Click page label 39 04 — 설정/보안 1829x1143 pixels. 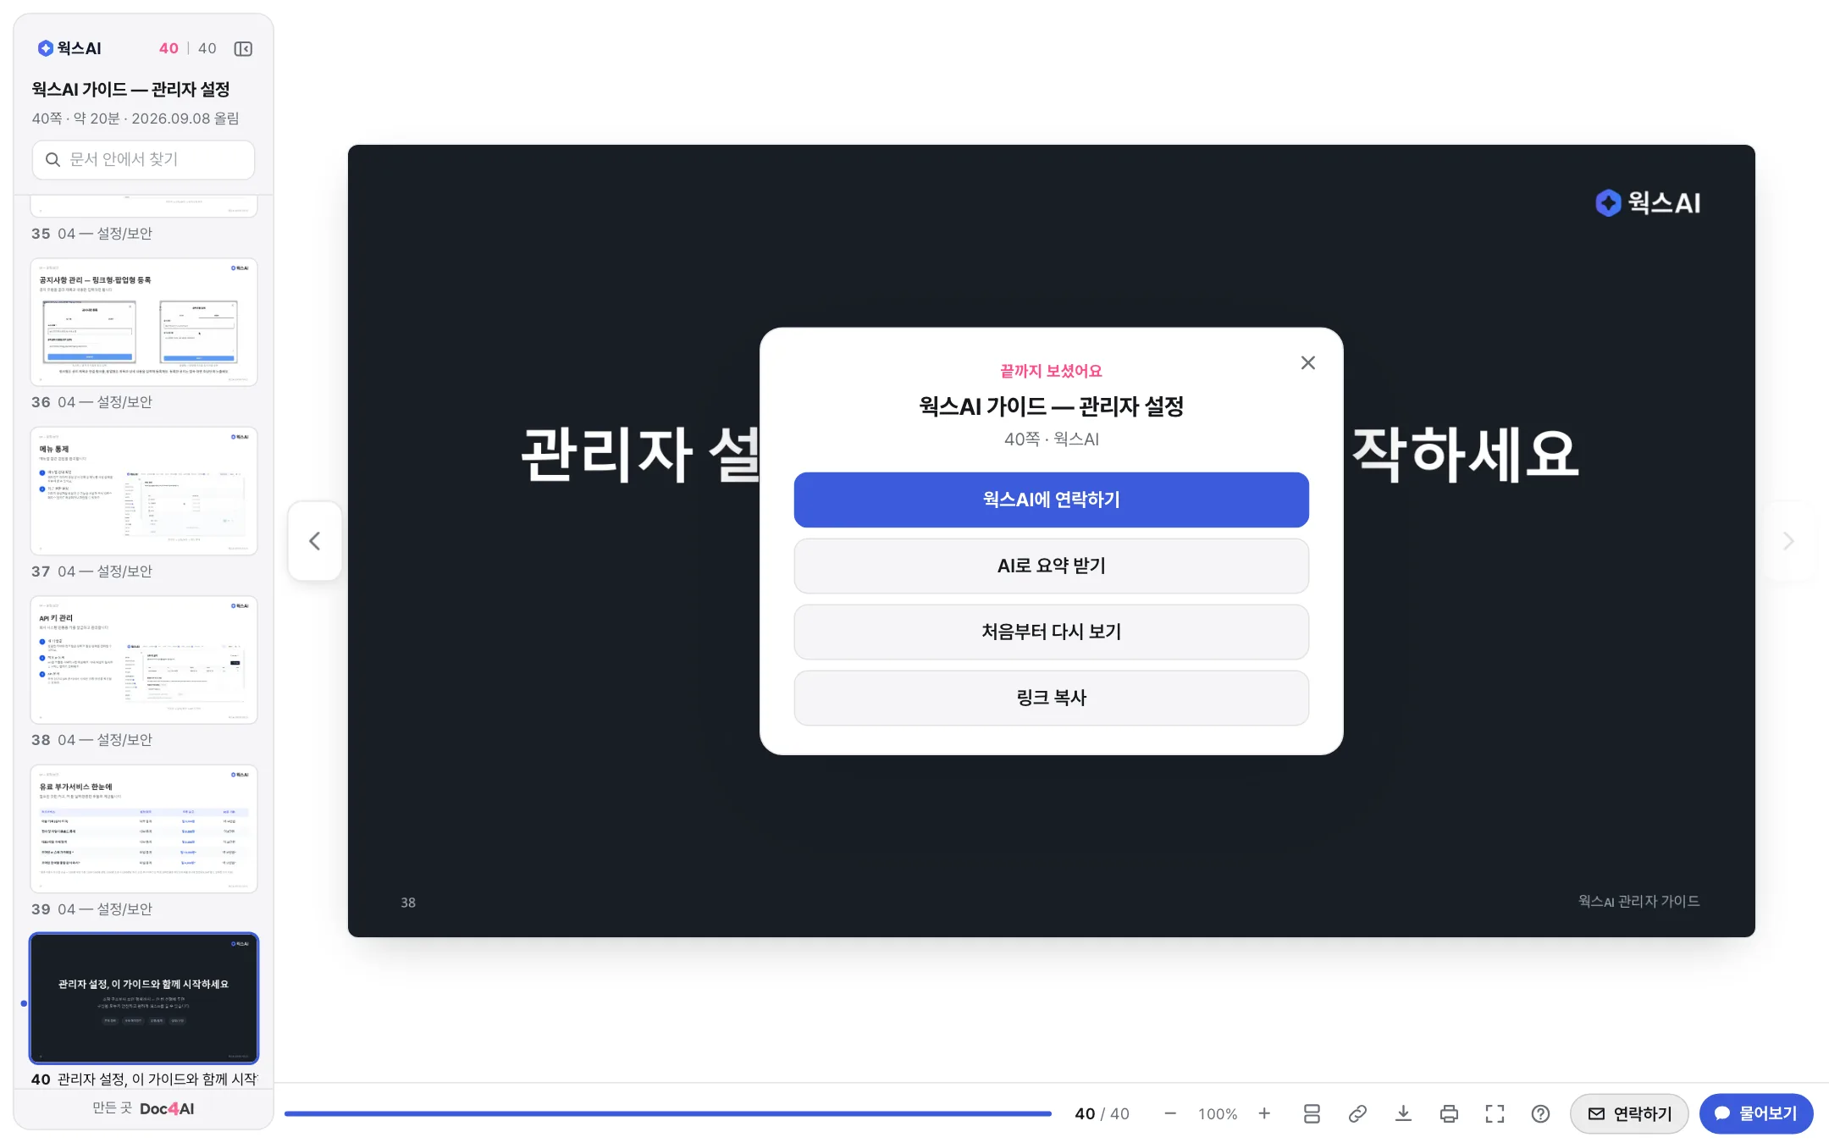(x=92, y=909)
